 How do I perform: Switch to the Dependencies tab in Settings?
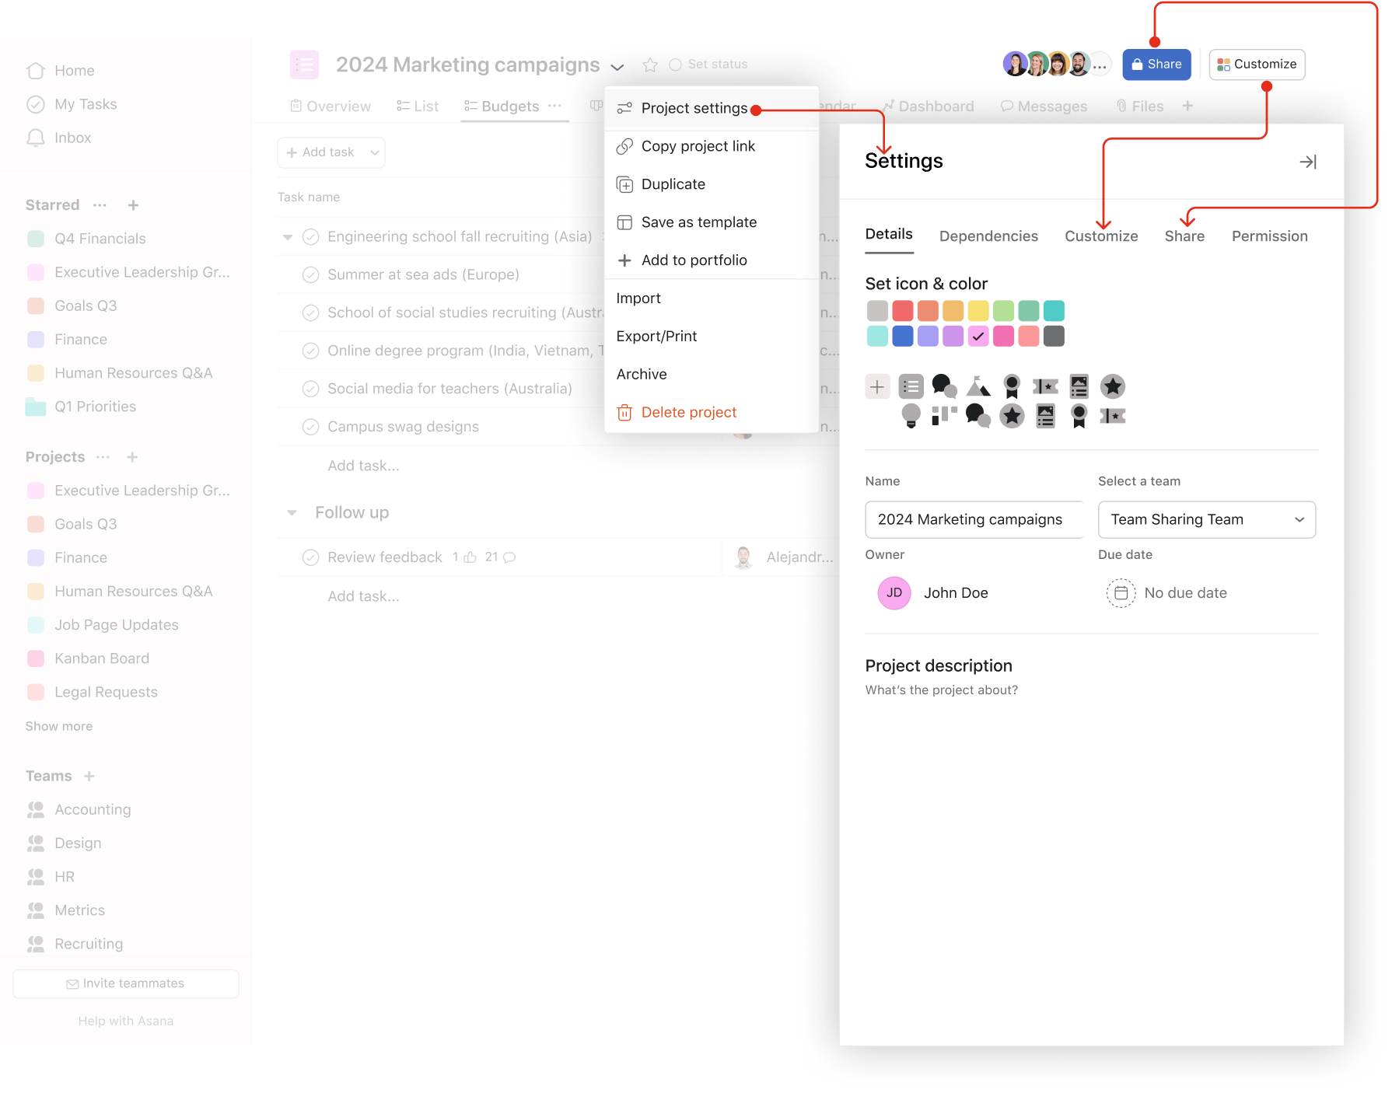click(988, 236)
